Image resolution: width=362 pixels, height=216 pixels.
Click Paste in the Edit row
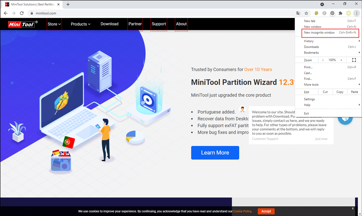tap(354, 92)
